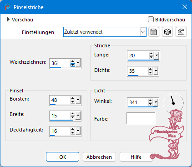Click the OK button
192x167 pixels.
pyautogui.click(x=62, y=157)
